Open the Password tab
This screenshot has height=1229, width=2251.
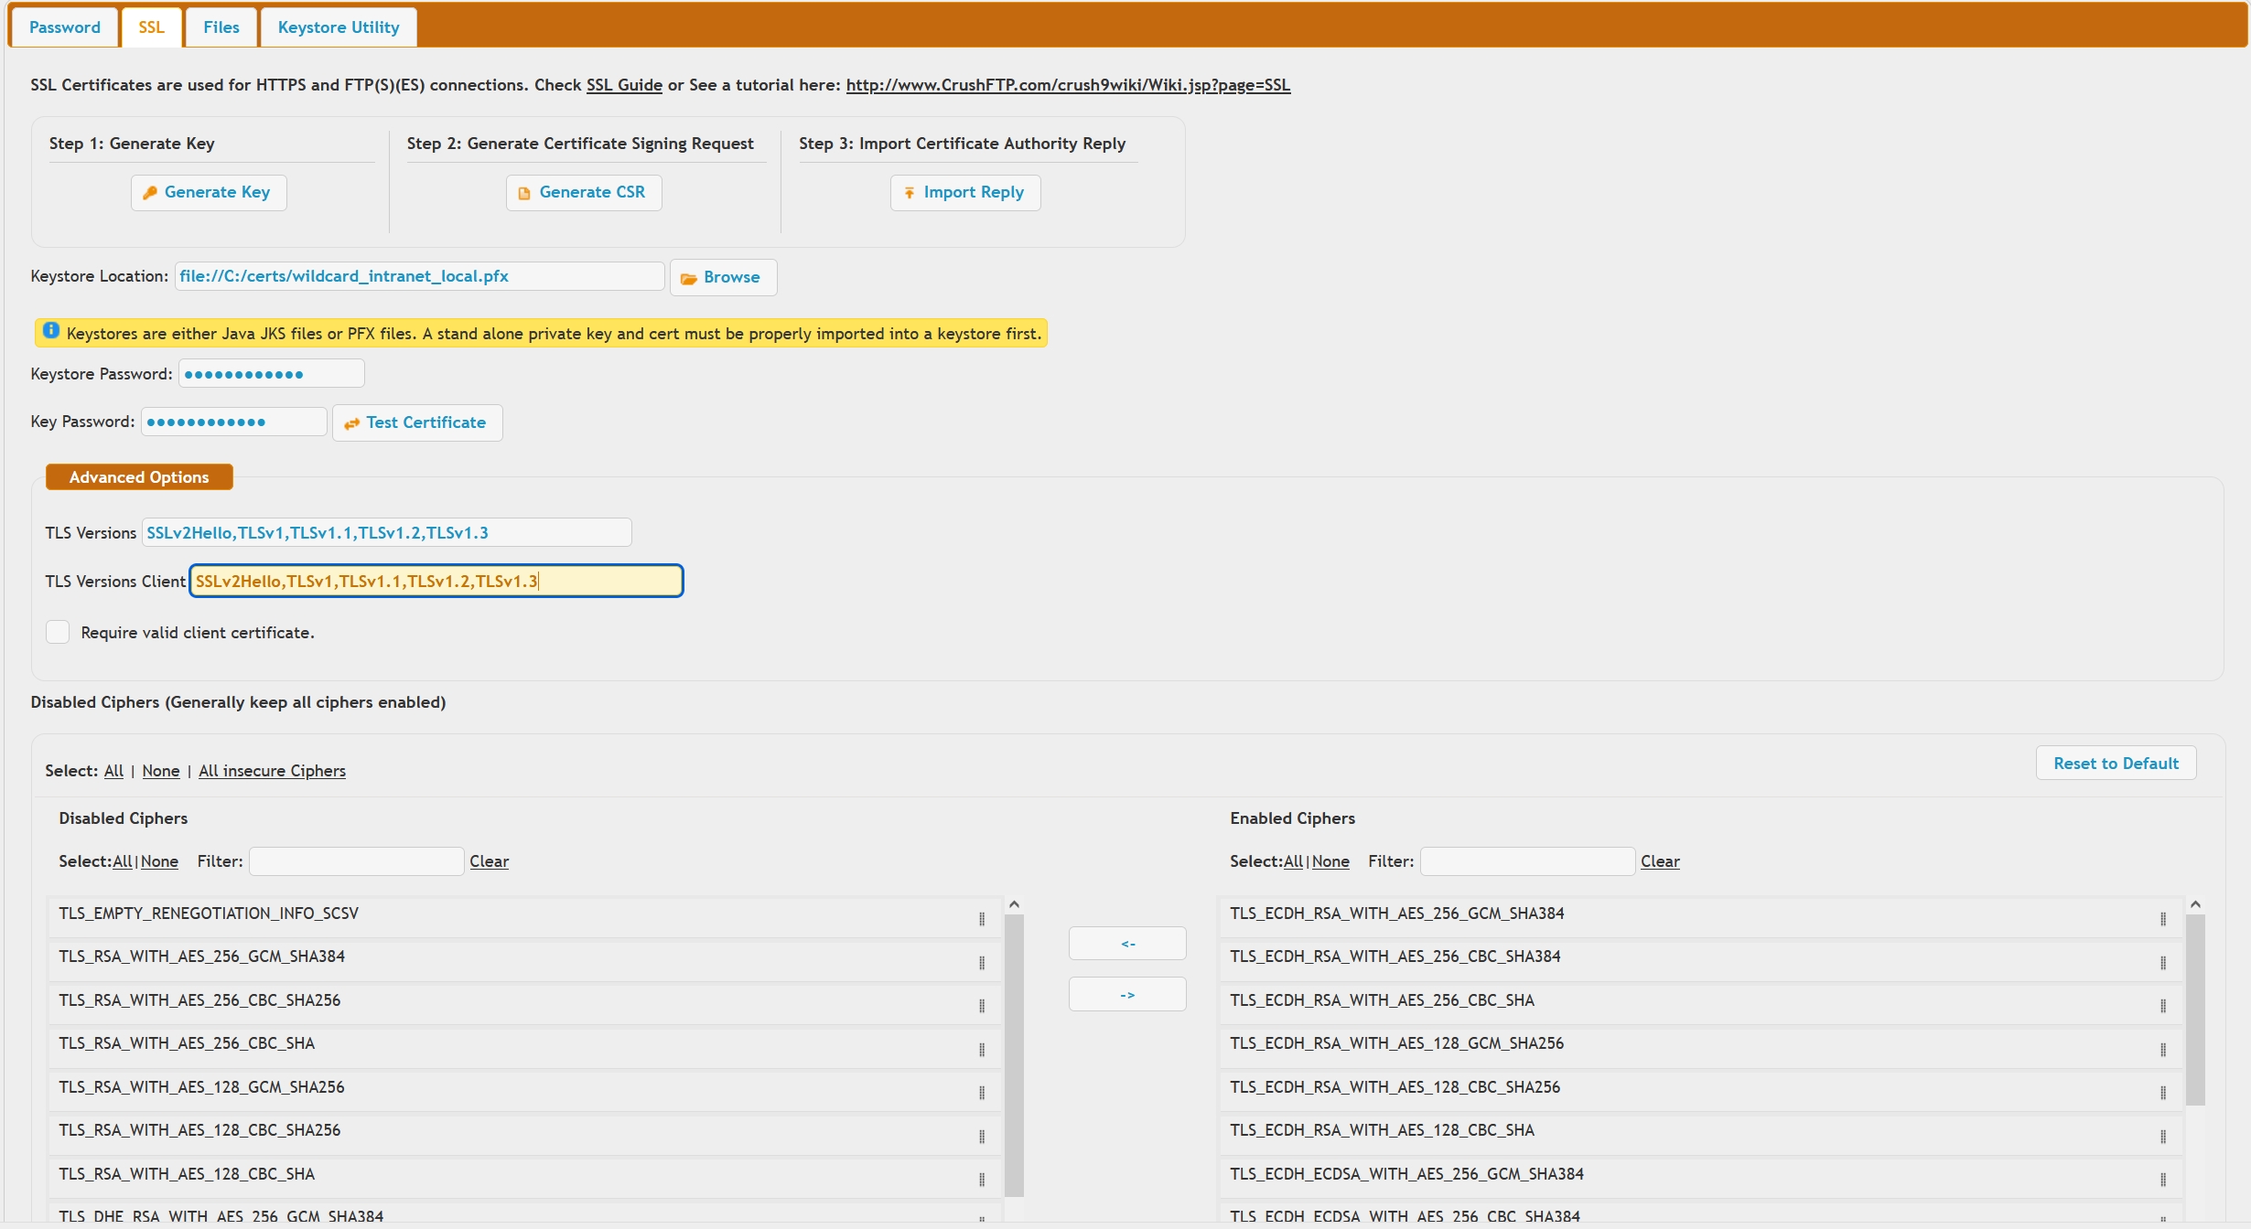[x=65, y=27]
